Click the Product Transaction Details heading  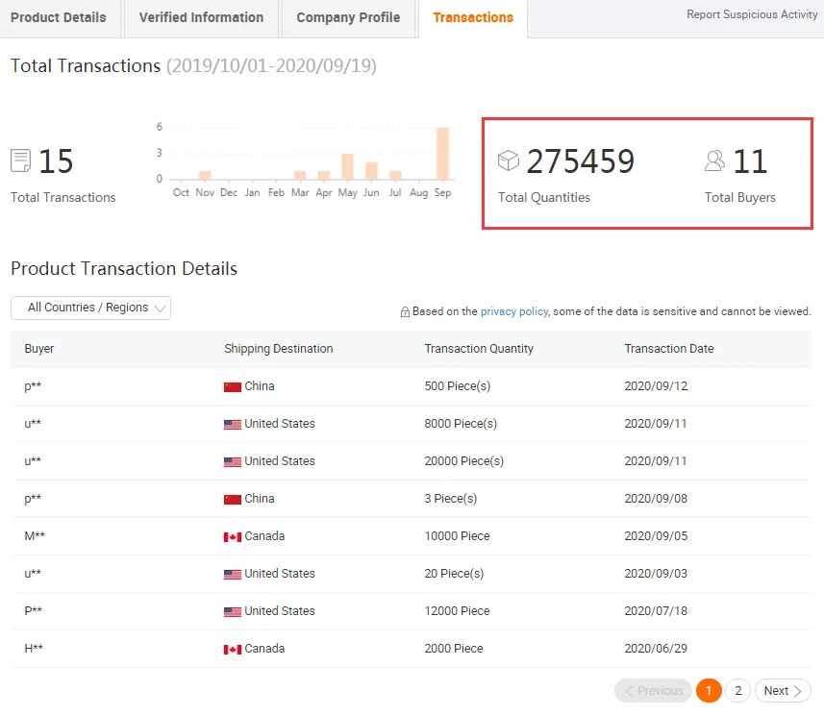(x=124, y=269)
